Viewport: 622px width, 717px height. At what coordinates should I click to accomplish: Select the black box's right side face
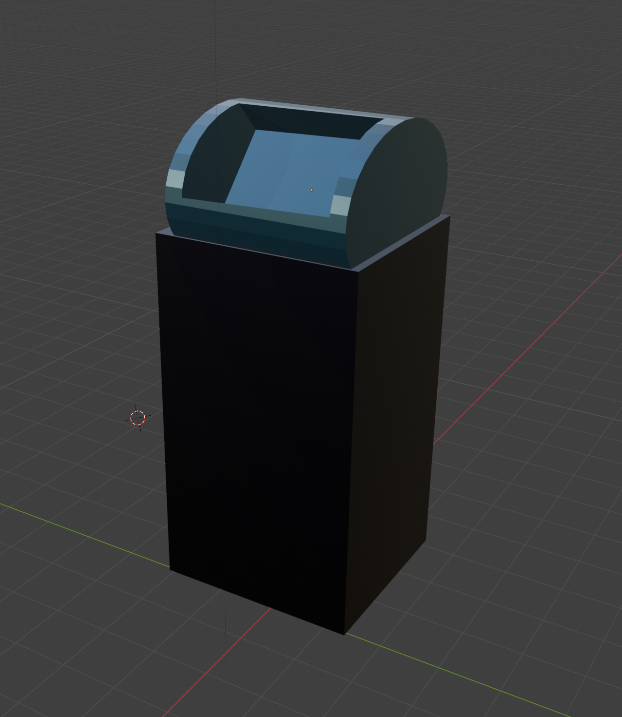coord(395,414)
